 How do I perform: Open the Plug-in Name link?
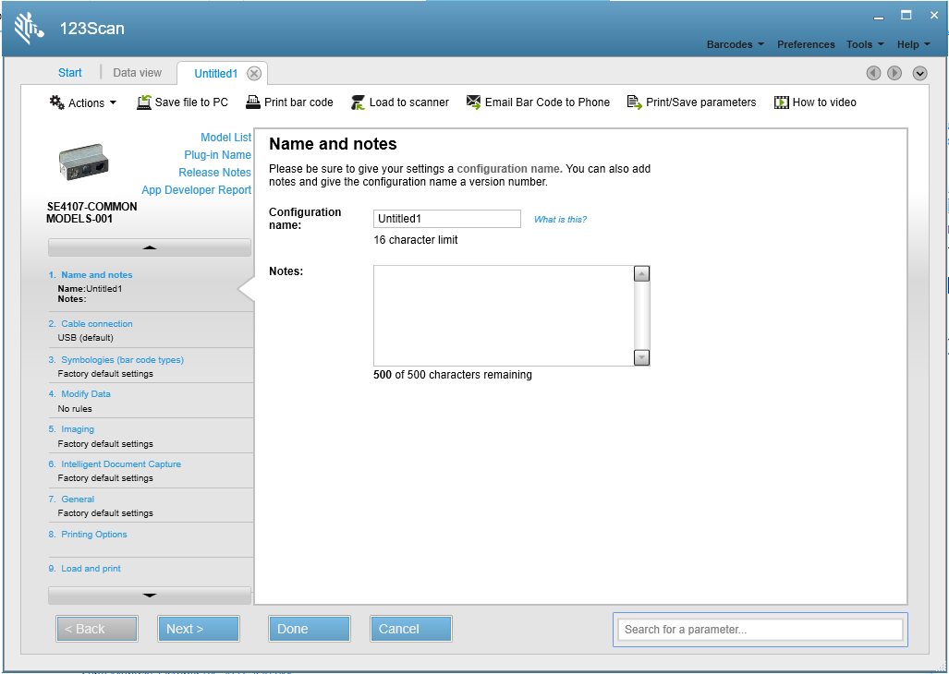217,155
